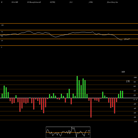This screenshot has height=138, width=138.
Task: Click the tallest green MR bar
Action: 77,87
